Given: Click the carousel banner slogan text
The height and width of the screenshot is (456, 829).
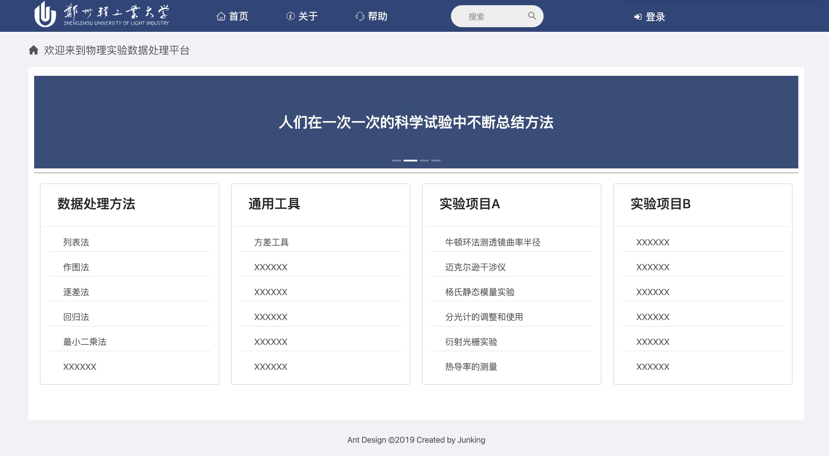Looking at the screenshot, I should [416, 122].
